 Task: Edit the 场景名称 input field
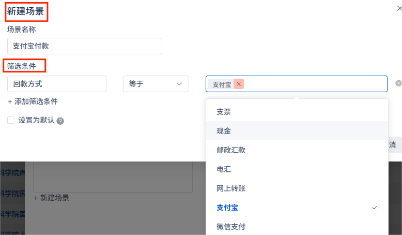coord(85,46)
